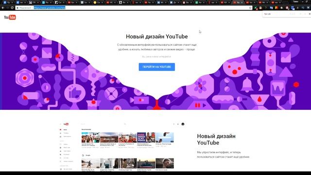The width and height of the screenshot is (311, 175).
Task: Click the blue overlapping-windows extension icon
Action: click(293, 8)
